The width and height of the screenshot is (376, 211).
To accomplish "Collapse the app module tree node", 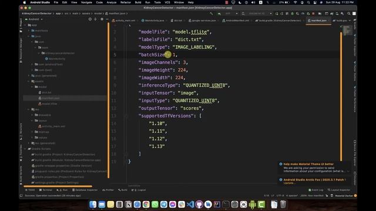I will (25, 25).
